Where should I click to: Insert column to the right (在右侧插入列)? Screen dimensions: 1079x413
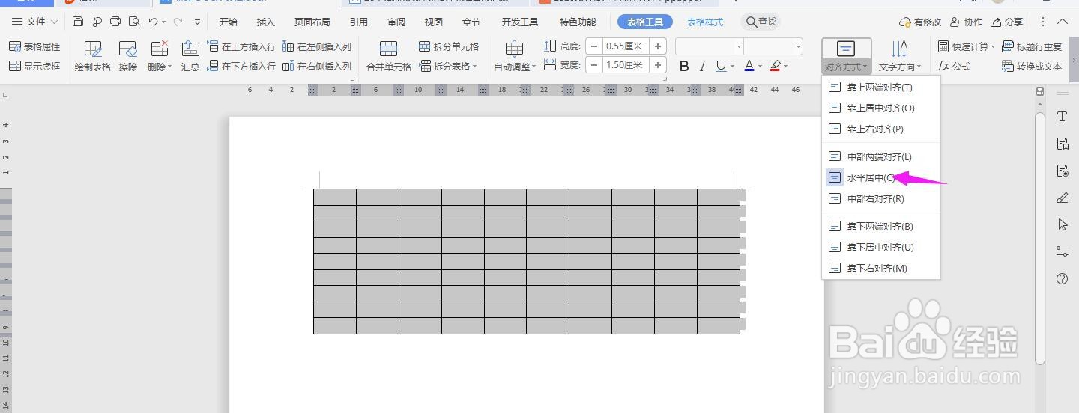coord(317,66)
